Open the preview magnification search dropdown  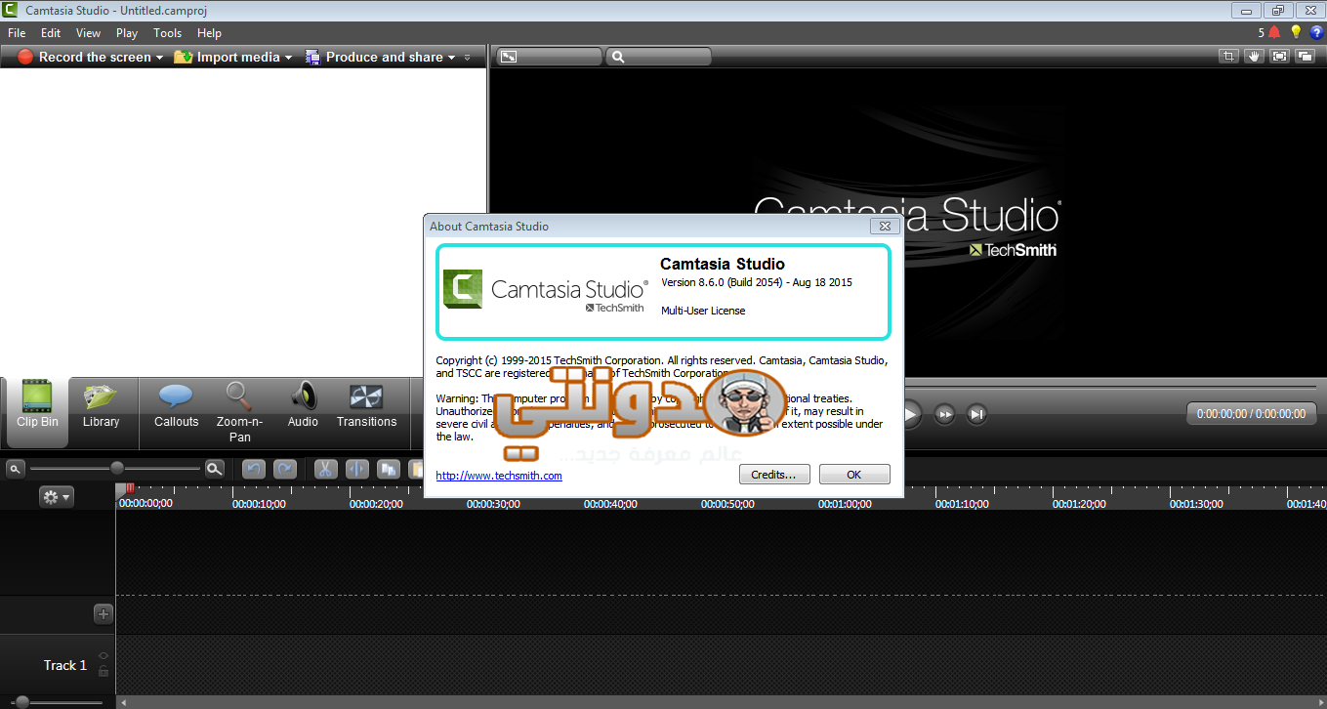[x=658, y=57]
